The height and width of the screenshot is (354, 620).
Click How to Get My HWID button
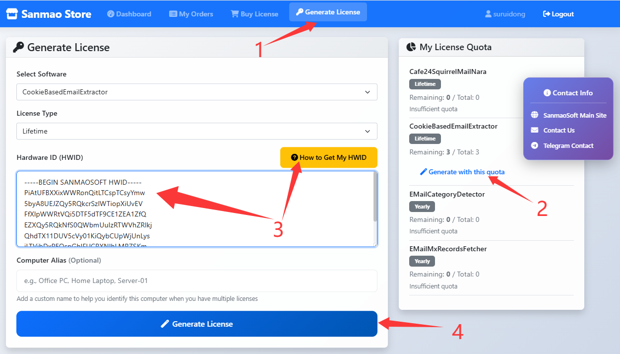click(328, 157)
